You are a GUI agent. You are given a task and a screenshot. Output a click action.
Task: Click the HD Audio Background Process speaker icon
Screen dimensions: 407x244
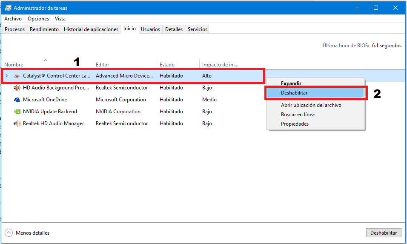(17, 88)
